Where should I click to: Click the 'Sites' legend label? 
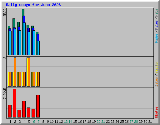156,82
